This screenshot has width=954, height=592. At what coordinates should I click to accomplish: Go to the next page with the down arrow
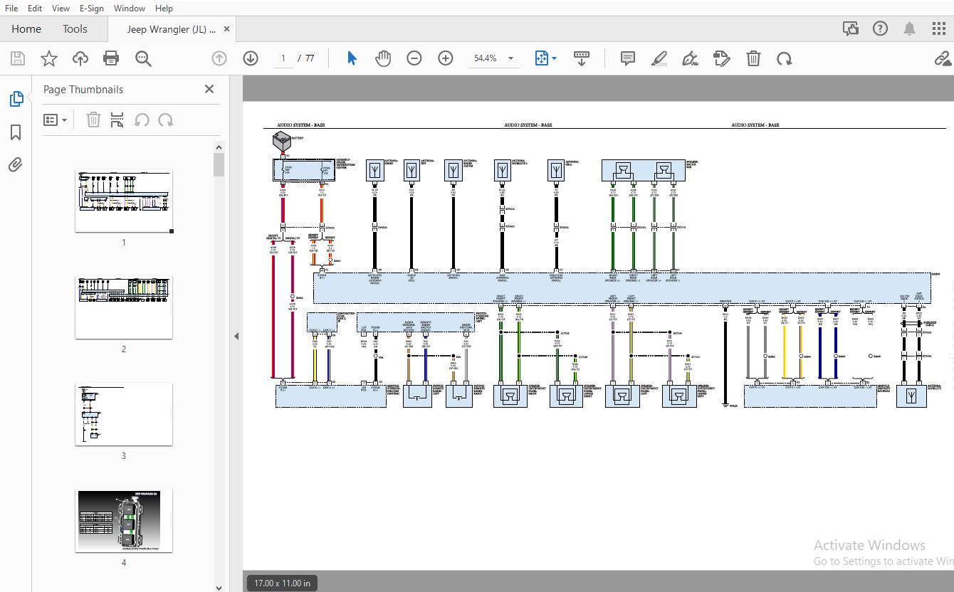click(x=251, y=58)
